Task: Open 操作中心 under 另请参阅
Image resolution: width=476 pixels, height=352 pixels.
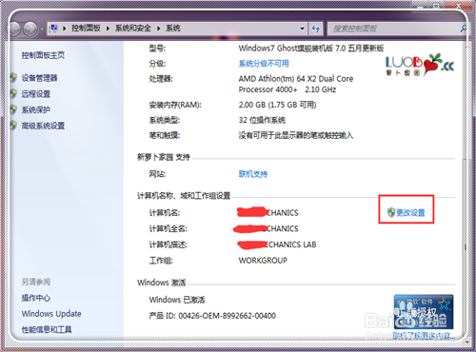Action: tap(36, 298)
